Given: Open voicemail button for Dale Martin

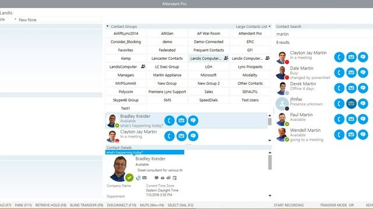Looking at the screenshot, I should 351,73.
